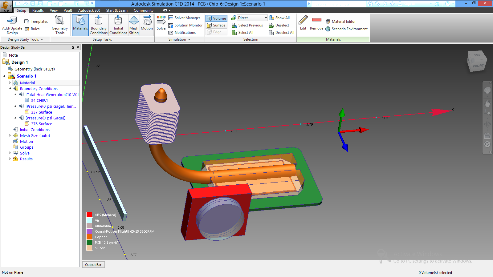Open Scenario Environment settings

(346, 29)
